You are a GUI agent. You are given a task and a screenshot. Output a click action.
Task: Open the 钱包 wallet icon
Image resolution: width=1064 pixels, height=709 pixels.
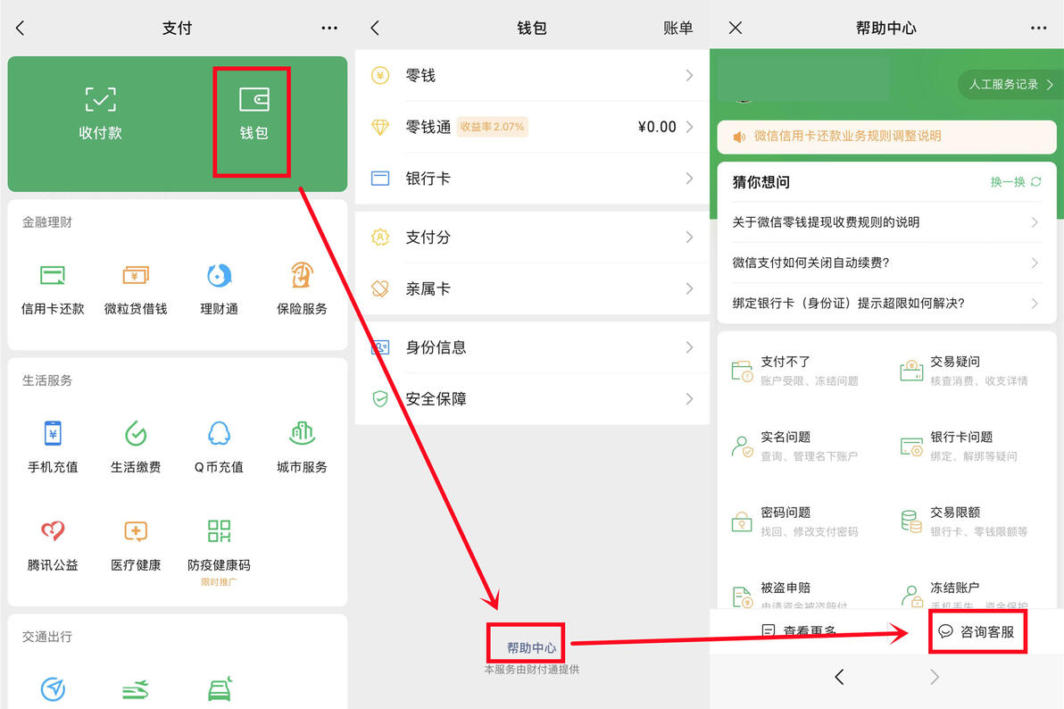pos(254,113)
